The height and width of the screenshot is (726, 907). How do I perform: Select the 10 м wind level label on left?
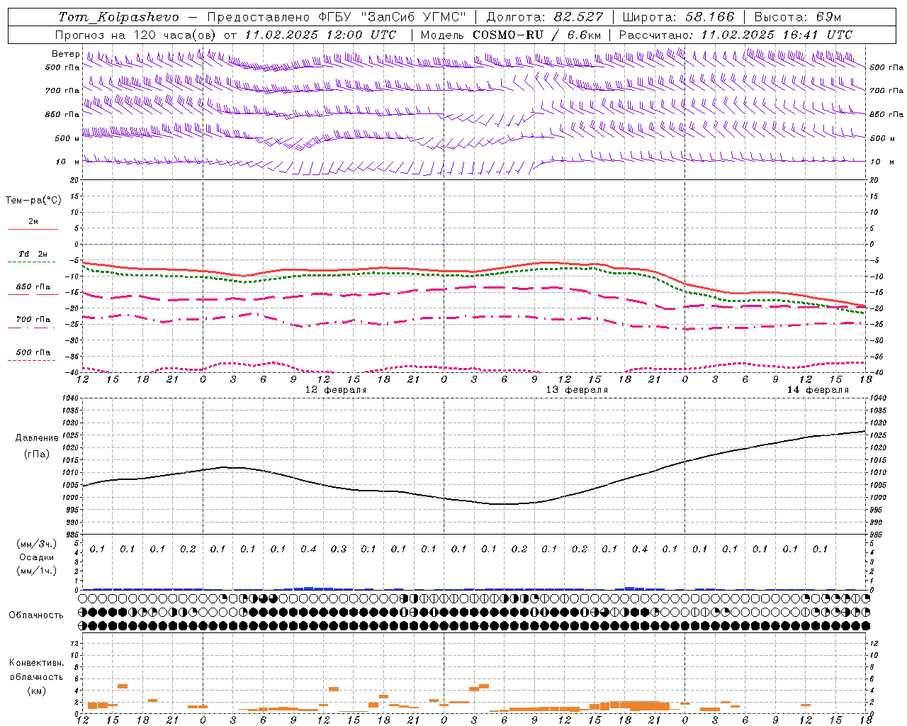click(x=68, y=162)
